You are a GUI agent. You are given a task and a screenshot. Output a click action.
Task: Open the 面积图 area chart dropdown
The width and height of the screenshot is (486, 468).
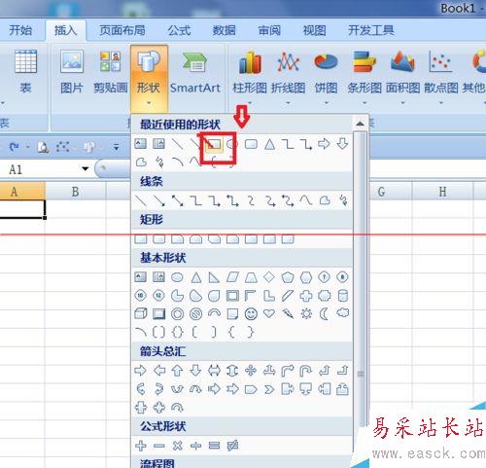(402, 78)
